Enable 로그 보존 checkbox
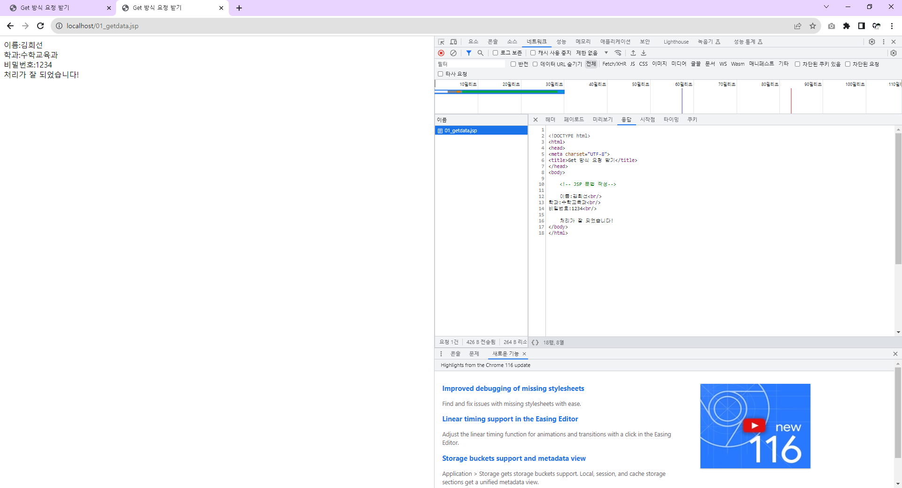 point(495,53)
